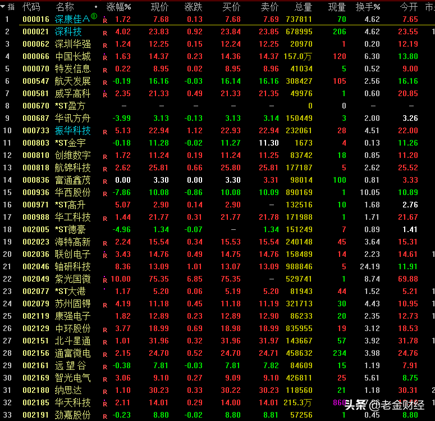This screenshot has height=421, width=435.
Task: Click the 总量 column header
Action: click(x=303, y=7)
